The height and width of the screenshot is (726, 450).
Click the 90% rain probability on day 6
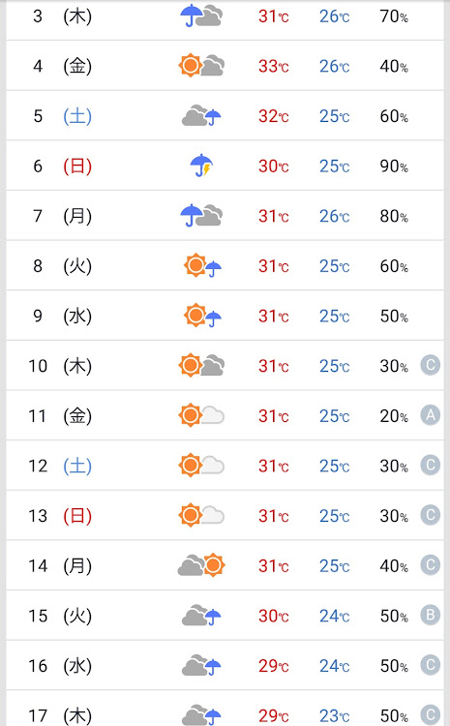[394, 166]
